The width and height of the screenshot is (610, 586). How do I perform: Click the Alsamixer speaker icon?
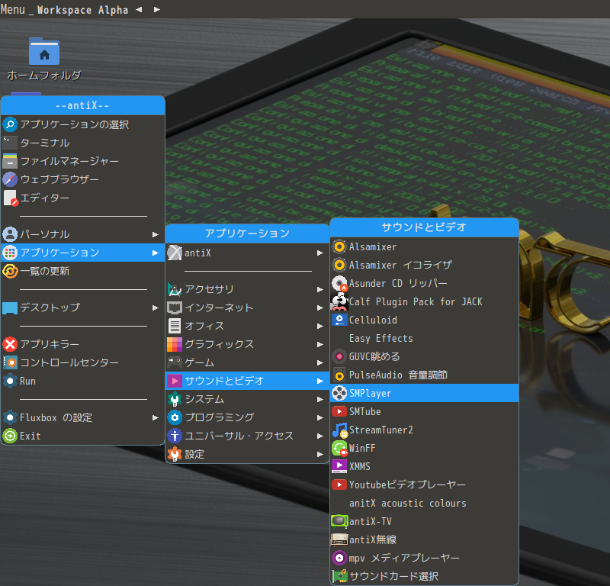pos(339,247)
